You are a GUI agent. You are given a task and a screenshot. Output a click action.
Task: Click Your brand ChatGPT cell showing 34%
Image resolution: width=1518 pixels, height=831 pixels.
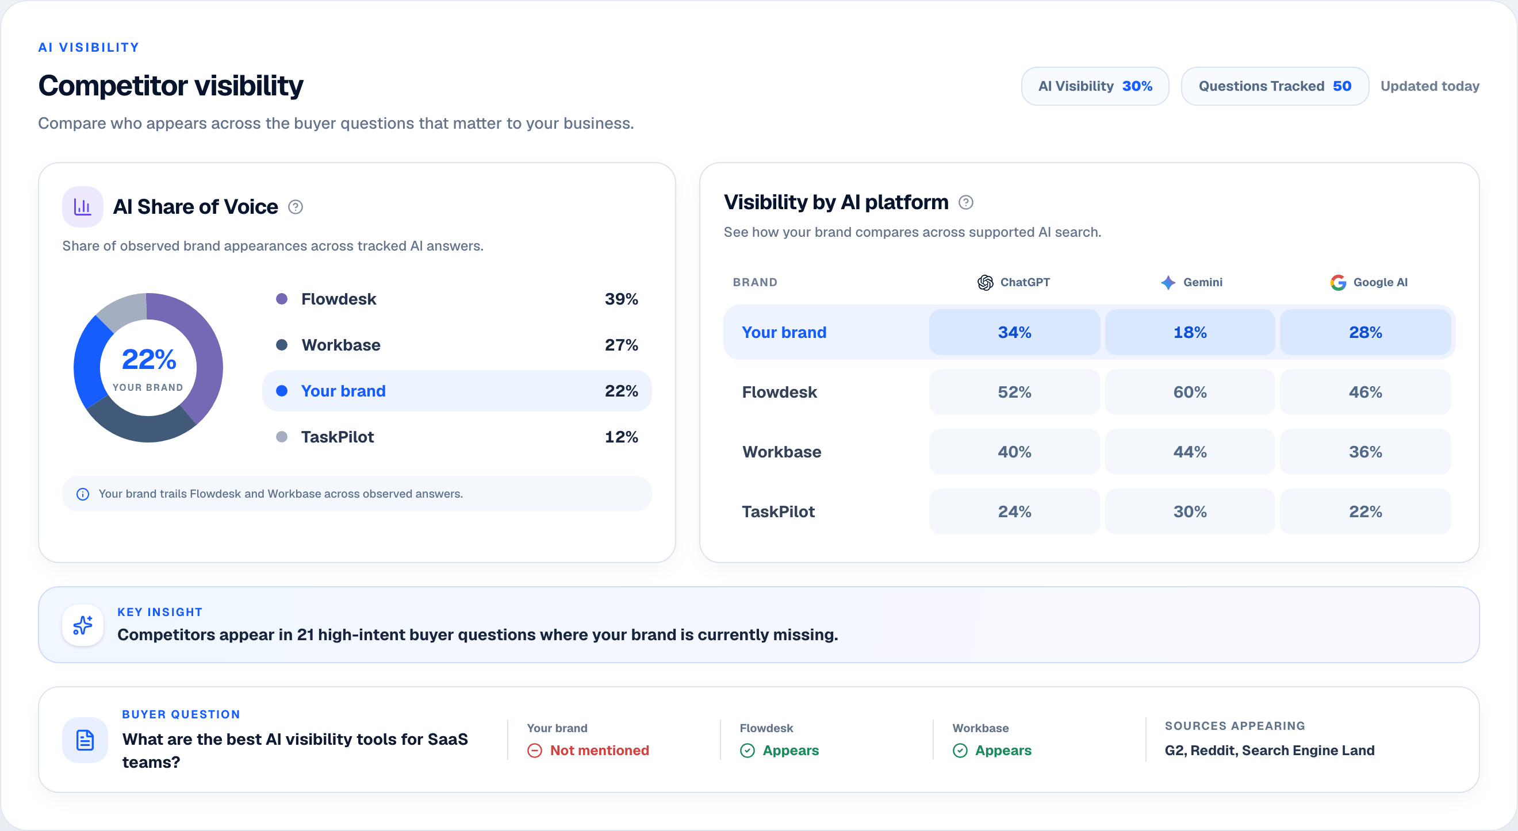point(1014,333)
